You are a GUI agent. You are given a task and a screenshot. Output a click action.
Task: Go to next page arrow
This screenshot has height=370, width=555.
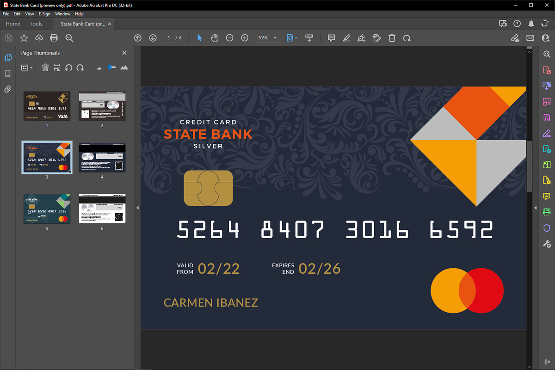pos(153,38)
